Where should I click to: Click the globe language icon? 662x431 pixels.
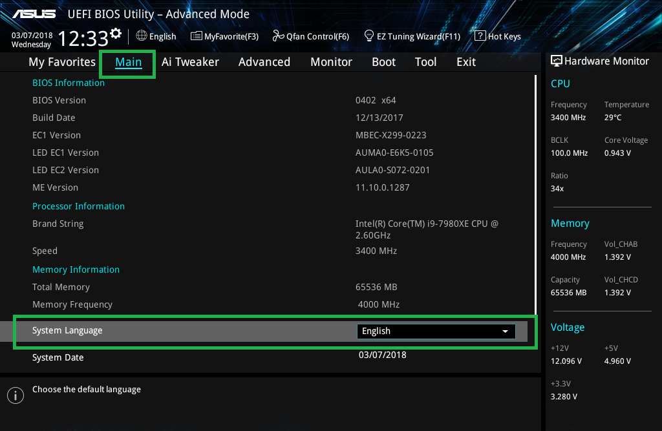pos(142,36)
